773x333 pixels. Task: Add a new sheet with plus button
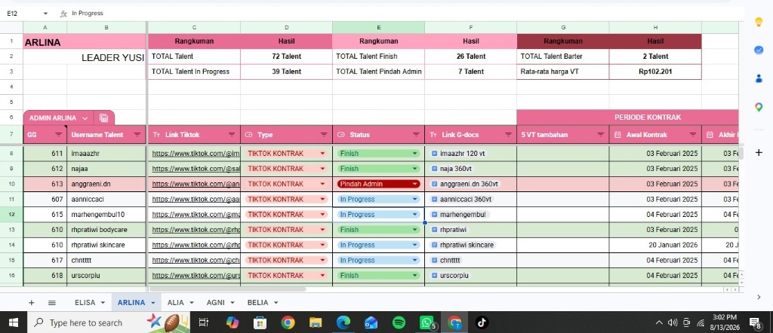click(32, 303)
